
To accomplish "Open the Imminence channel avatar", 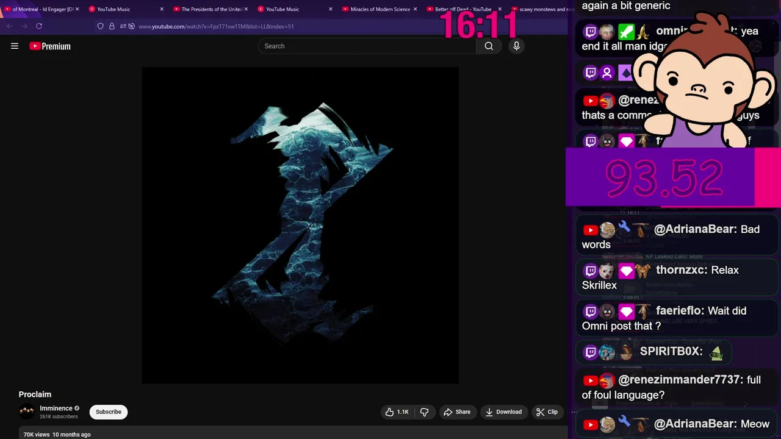I will click(27, 412).
